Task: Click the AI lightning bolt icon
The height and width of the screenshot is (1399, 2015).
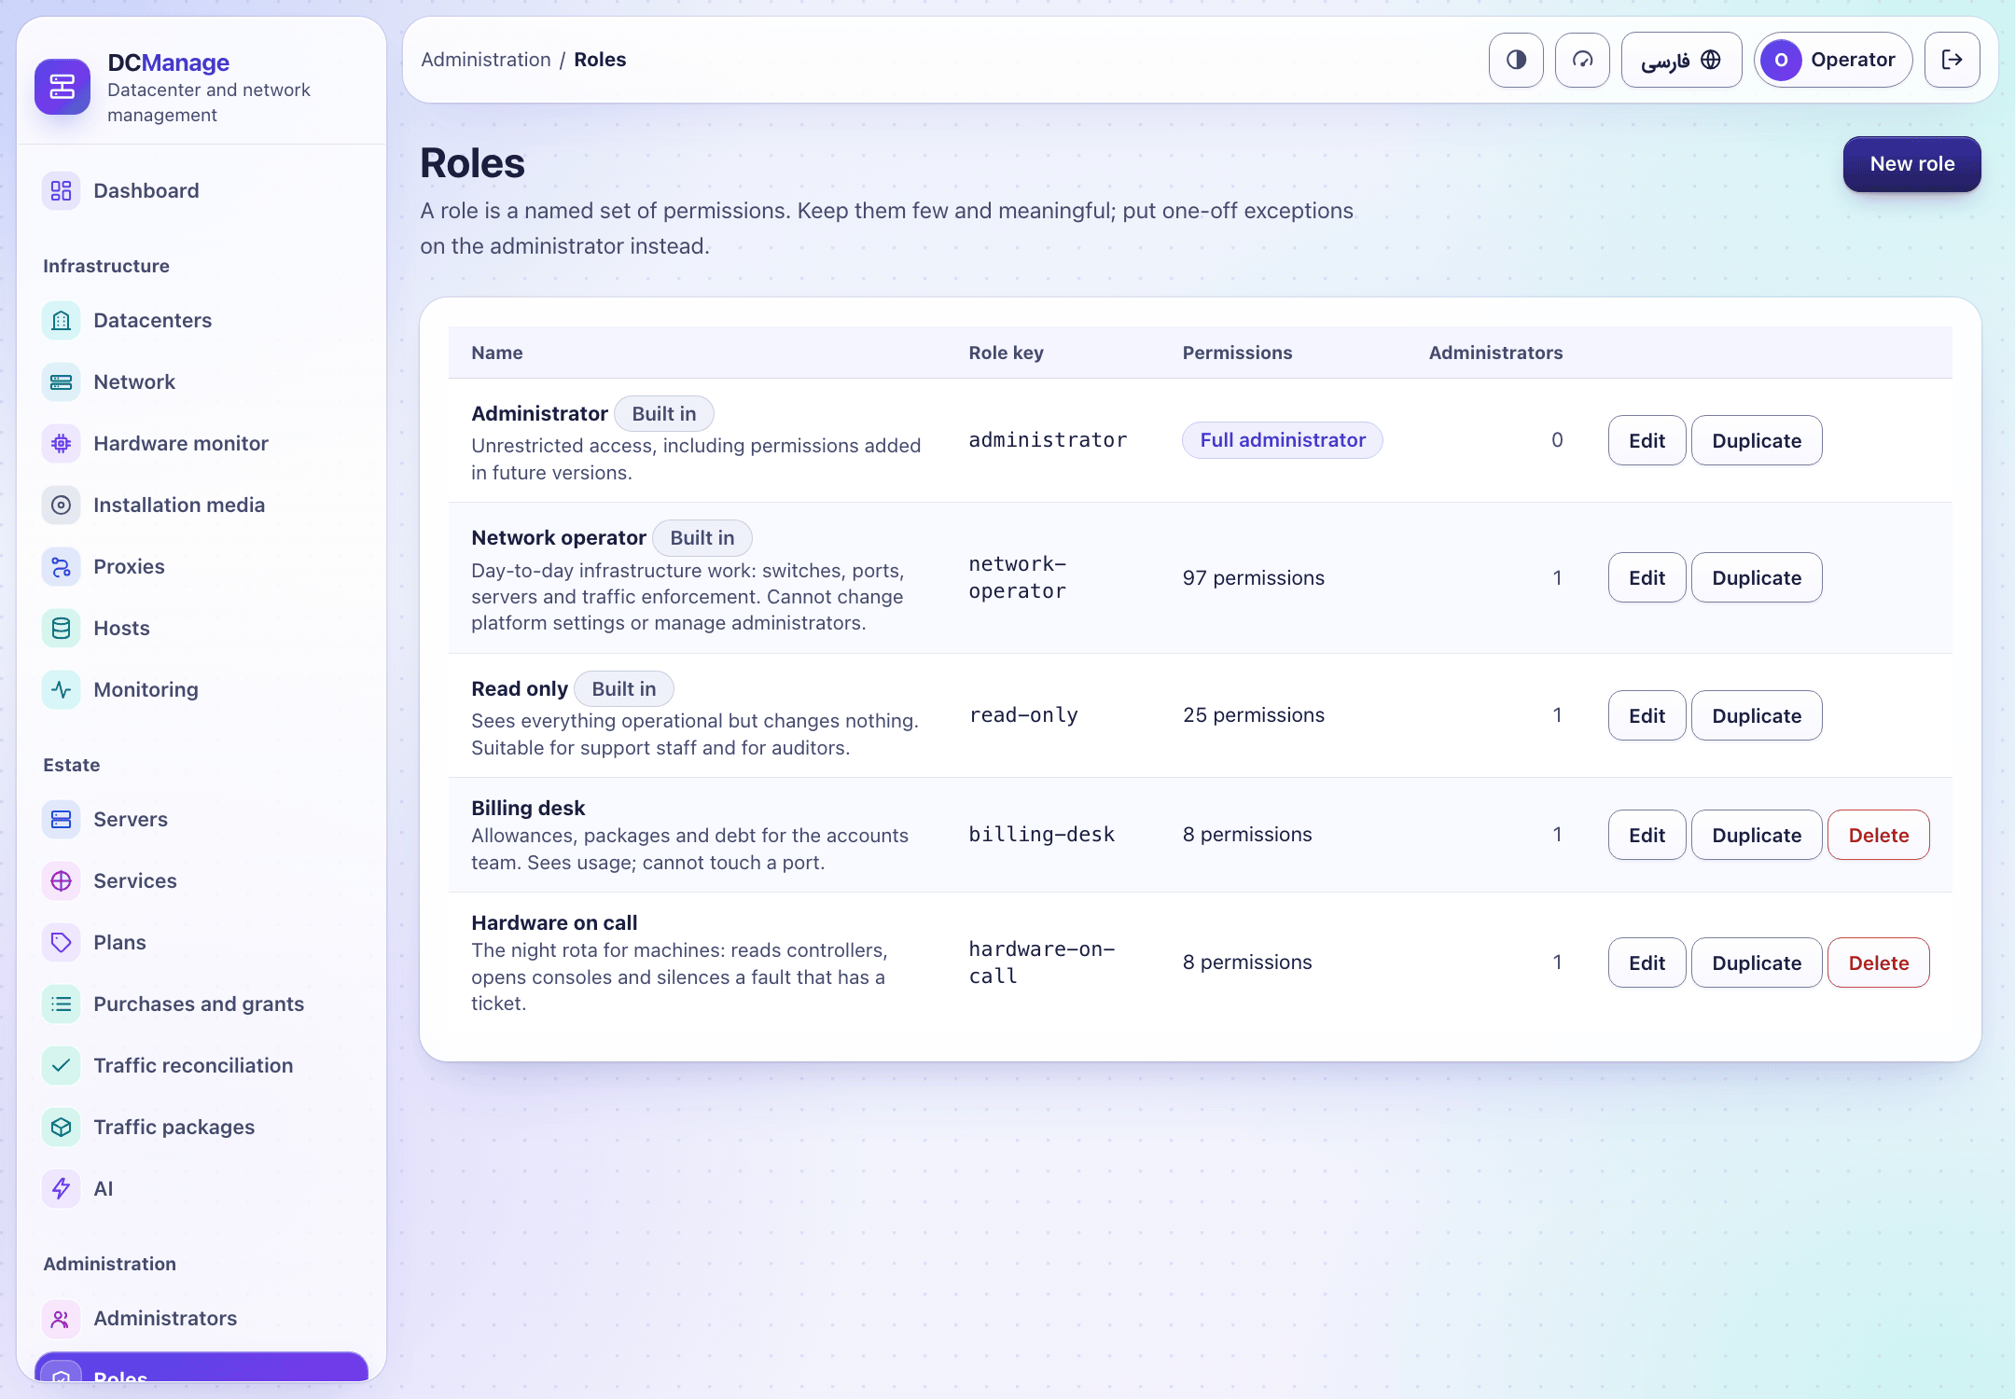Action: (61, 1188)
